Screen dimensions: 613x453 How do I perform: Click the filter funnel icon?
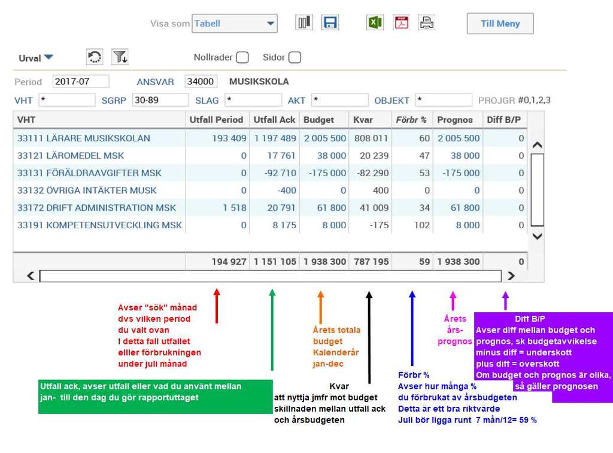click(x=120, y=57)
